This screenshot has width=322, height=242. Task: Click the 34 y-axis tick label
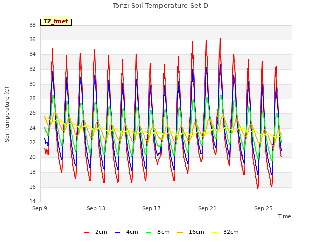[32, 54]
